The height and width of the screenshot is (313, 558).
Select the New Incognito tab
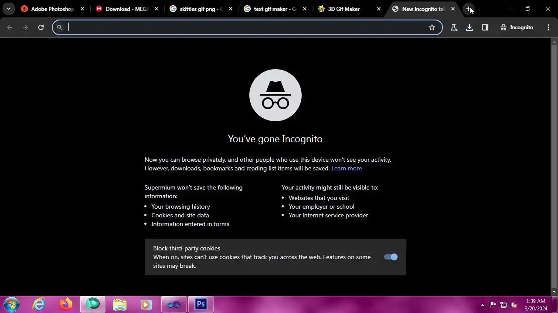(423, 9)
